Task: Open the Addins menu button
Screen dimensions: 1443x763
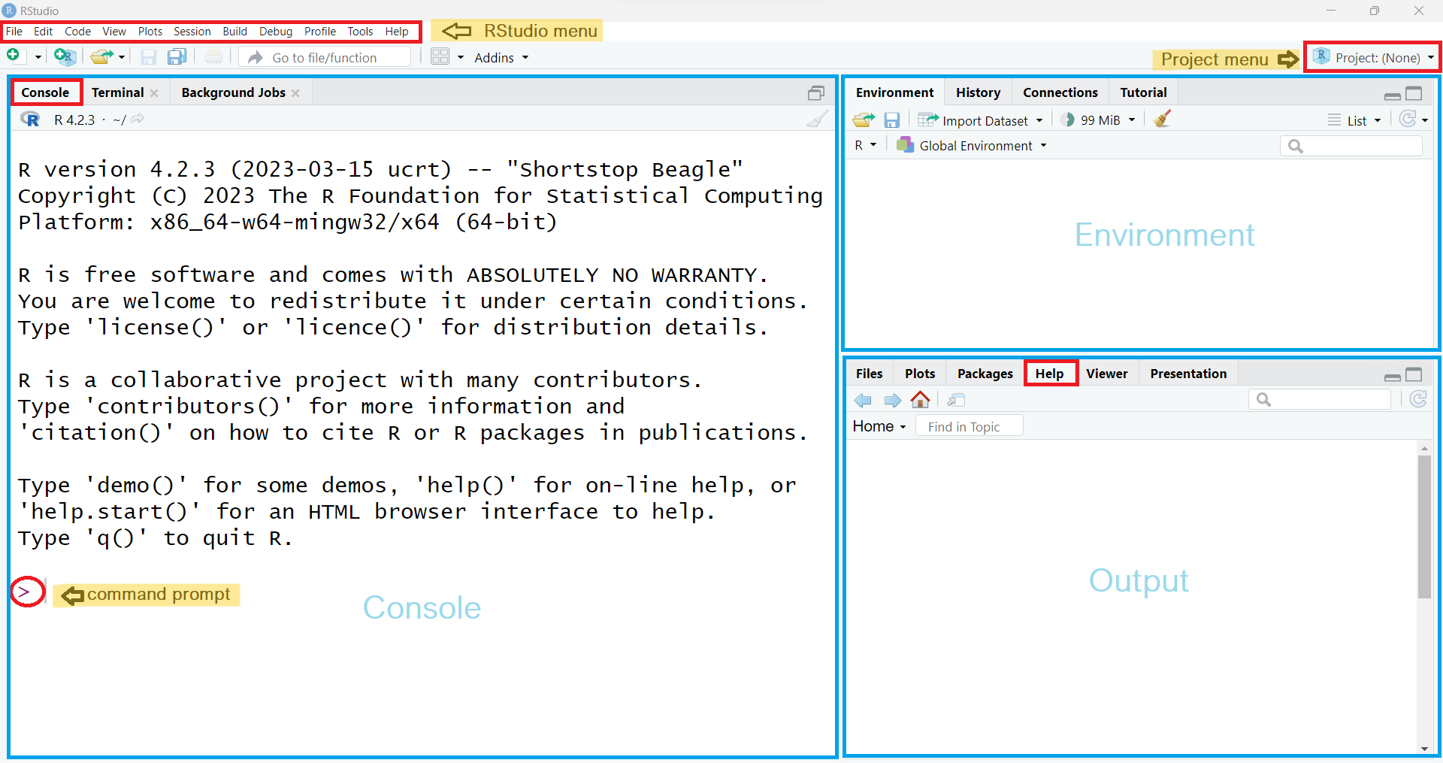Action: pos(501,58)
